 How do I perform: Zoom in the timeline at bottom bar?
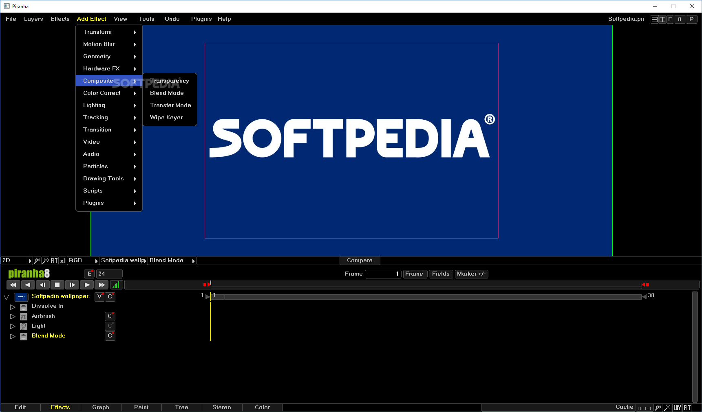pos(658,408)
